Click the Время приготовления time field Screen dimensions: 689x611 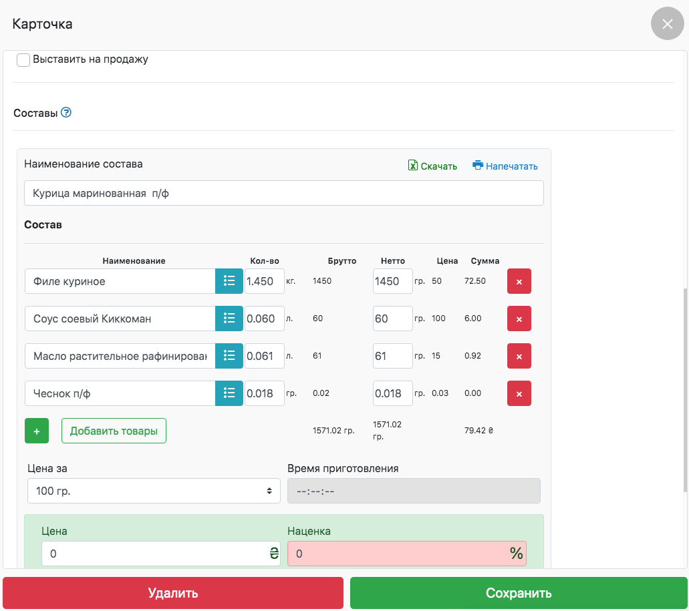click(x=413, y=491)
